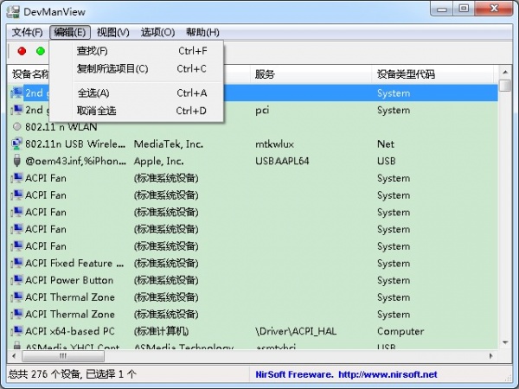Click the red disable-device toolbar icon
Image resolution: width=519 pixels, height=389 pixels.
(x=22, y=52)
